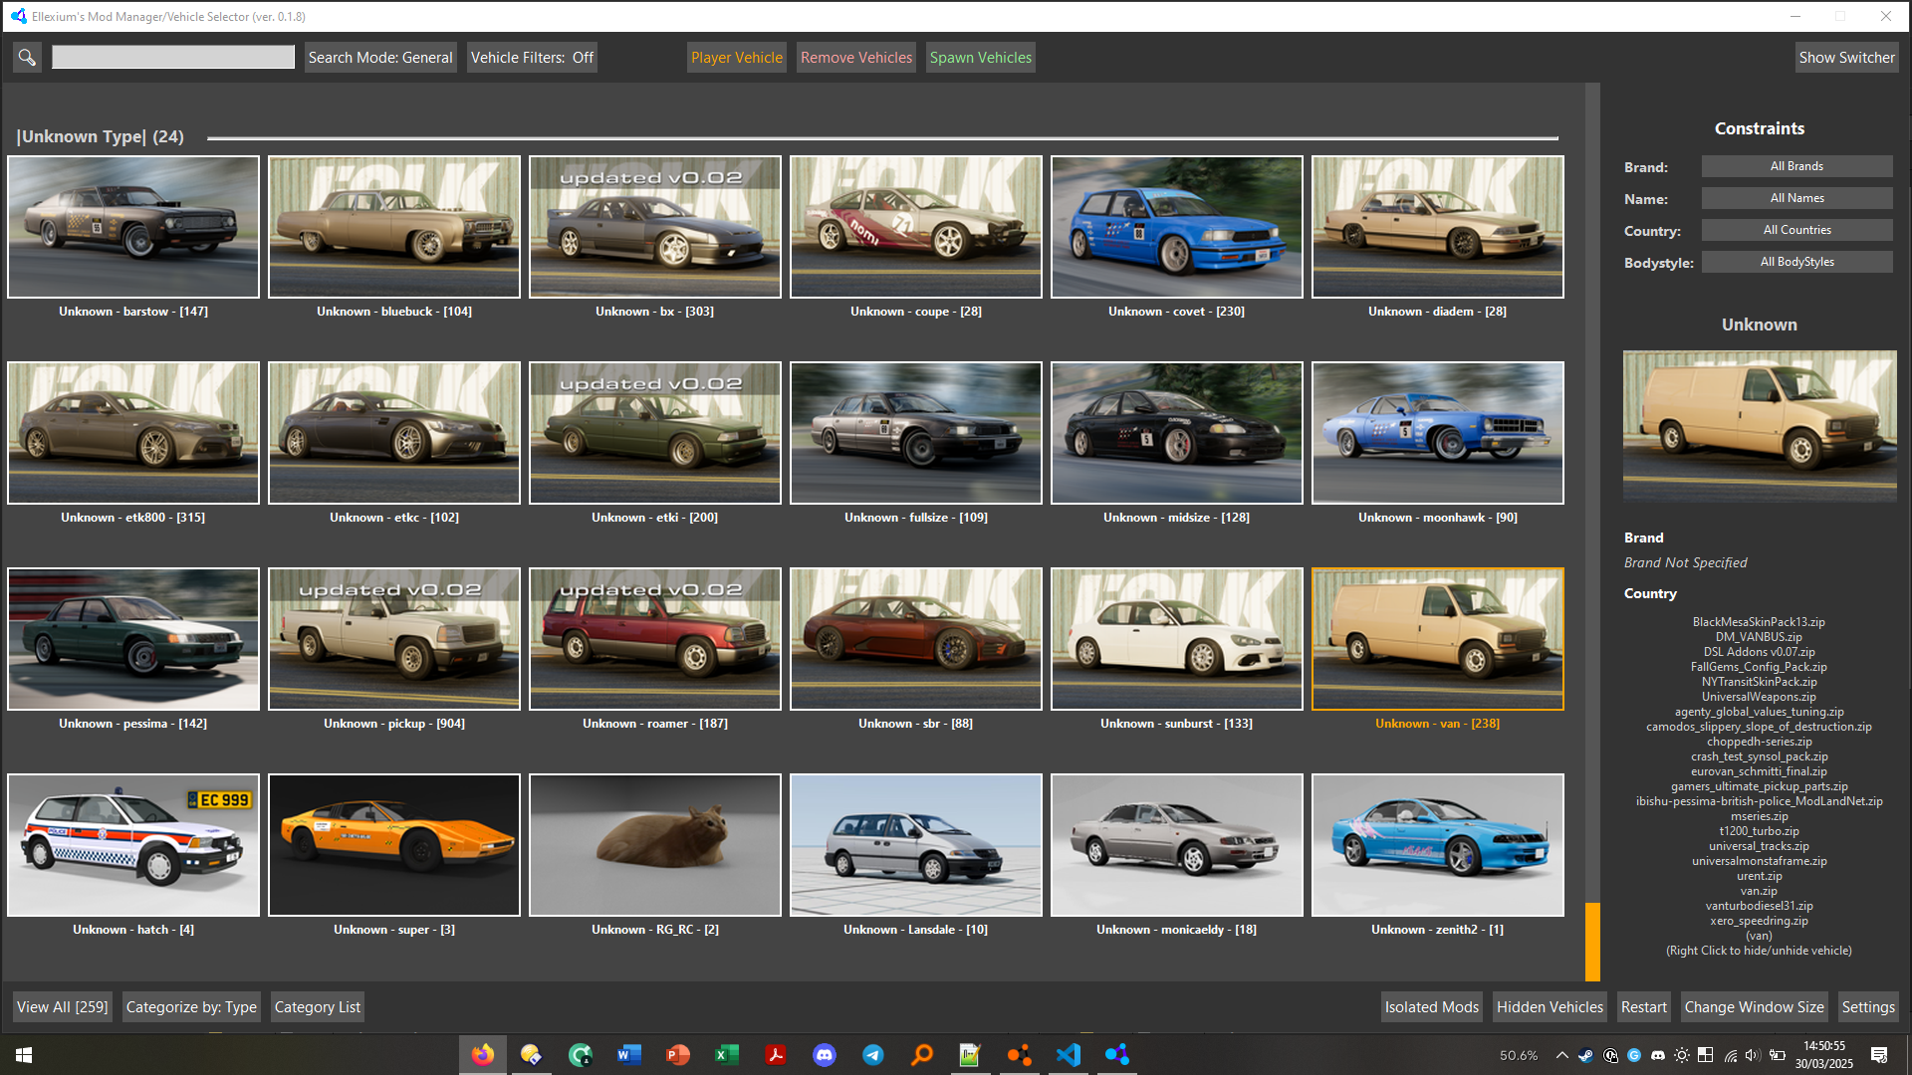Click the magnifier search icon
1912x1075 pixels.
coord(27,58)
